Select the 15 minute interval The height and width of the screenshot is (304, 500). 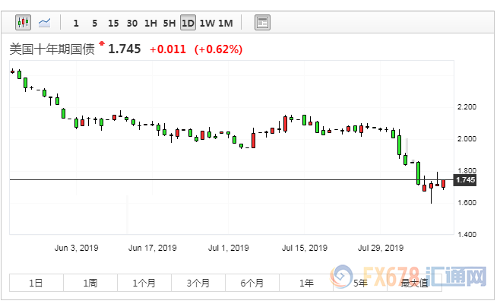click(x=113, y=24)
